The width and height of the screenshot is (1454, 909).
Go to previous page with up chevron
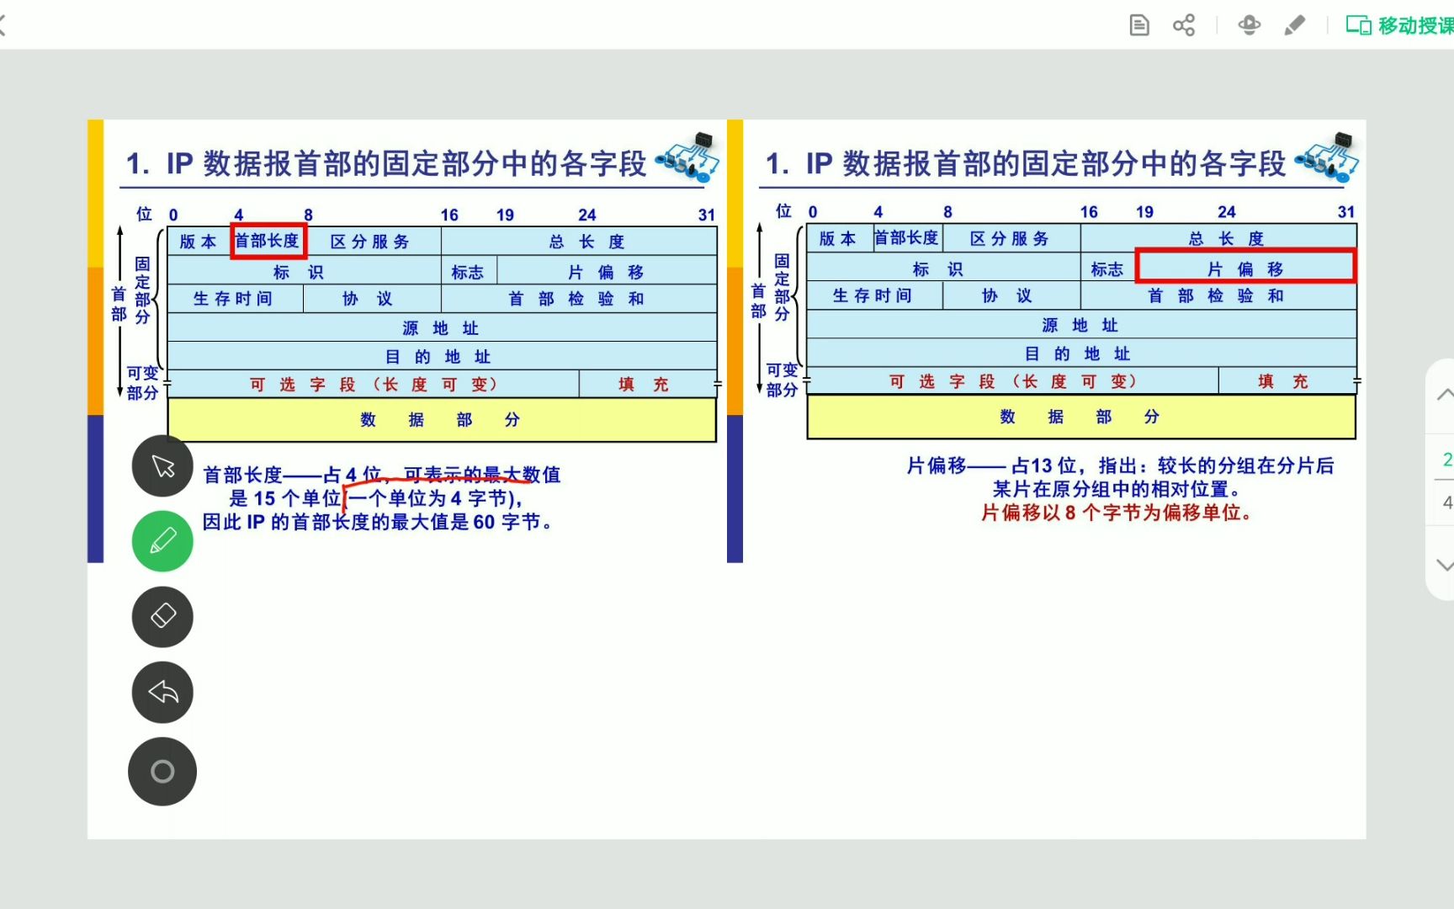(x=1445, y=395)
